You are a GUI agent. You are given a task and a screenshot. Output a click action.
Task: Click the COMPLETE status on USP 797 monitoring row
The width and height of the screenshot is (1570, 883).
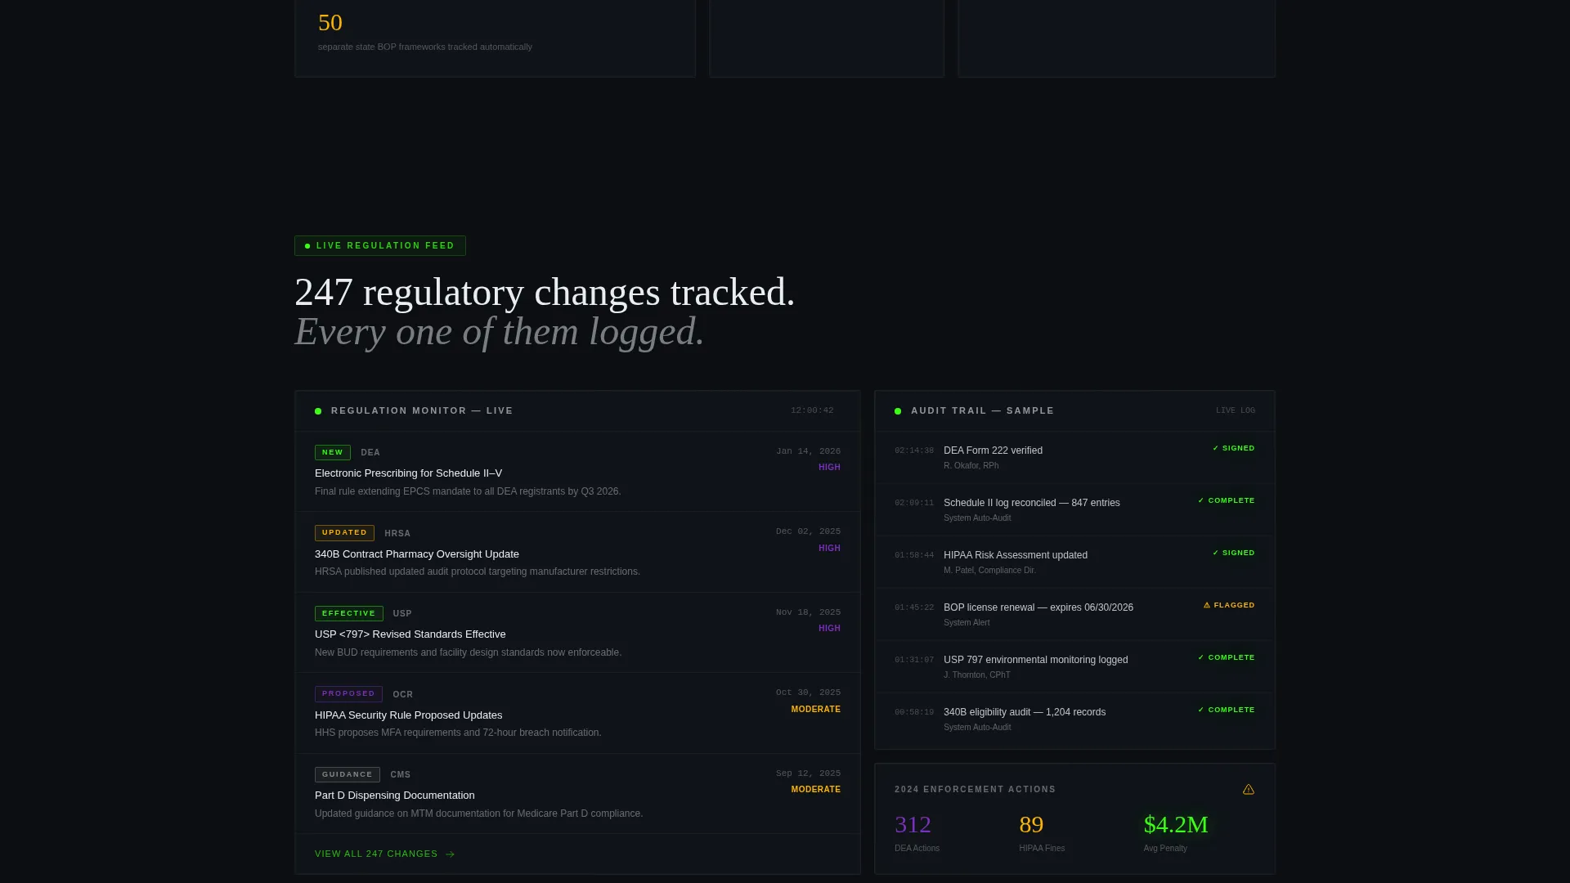tap(1226, 658)
